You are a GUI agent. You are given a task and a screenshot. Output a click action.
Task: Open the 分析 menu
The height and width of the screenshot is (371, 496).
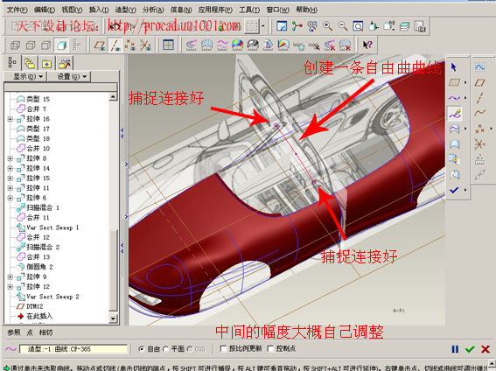(153, 10)
